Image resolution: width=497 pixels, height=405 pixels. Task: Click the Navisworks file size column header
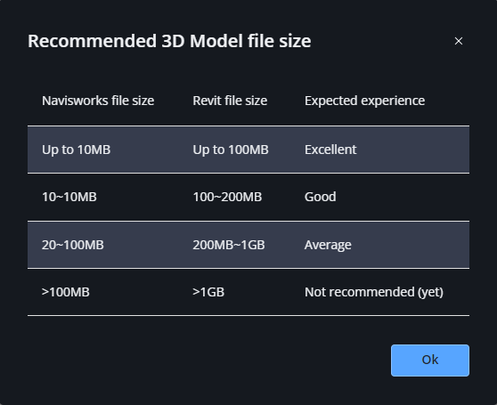[98, 101]
